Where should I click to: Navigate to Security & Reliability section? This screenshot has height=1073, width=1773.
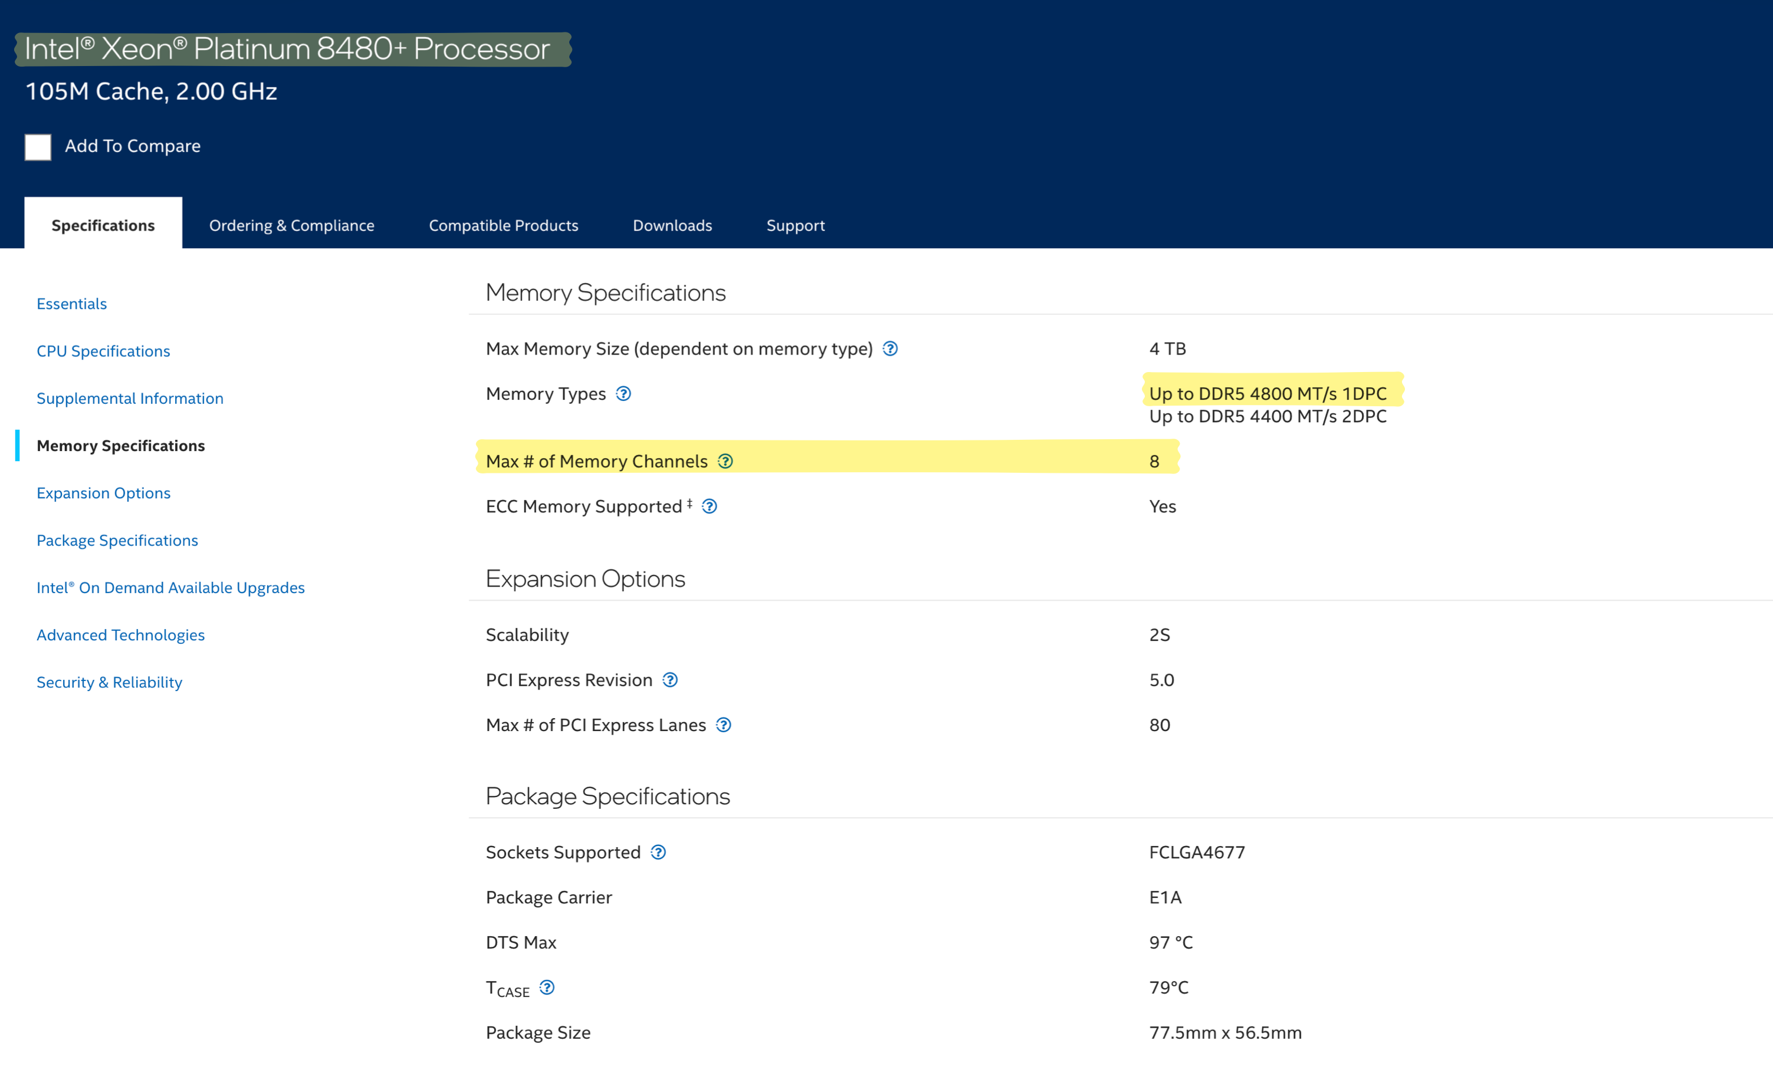[x=109, y=683]
